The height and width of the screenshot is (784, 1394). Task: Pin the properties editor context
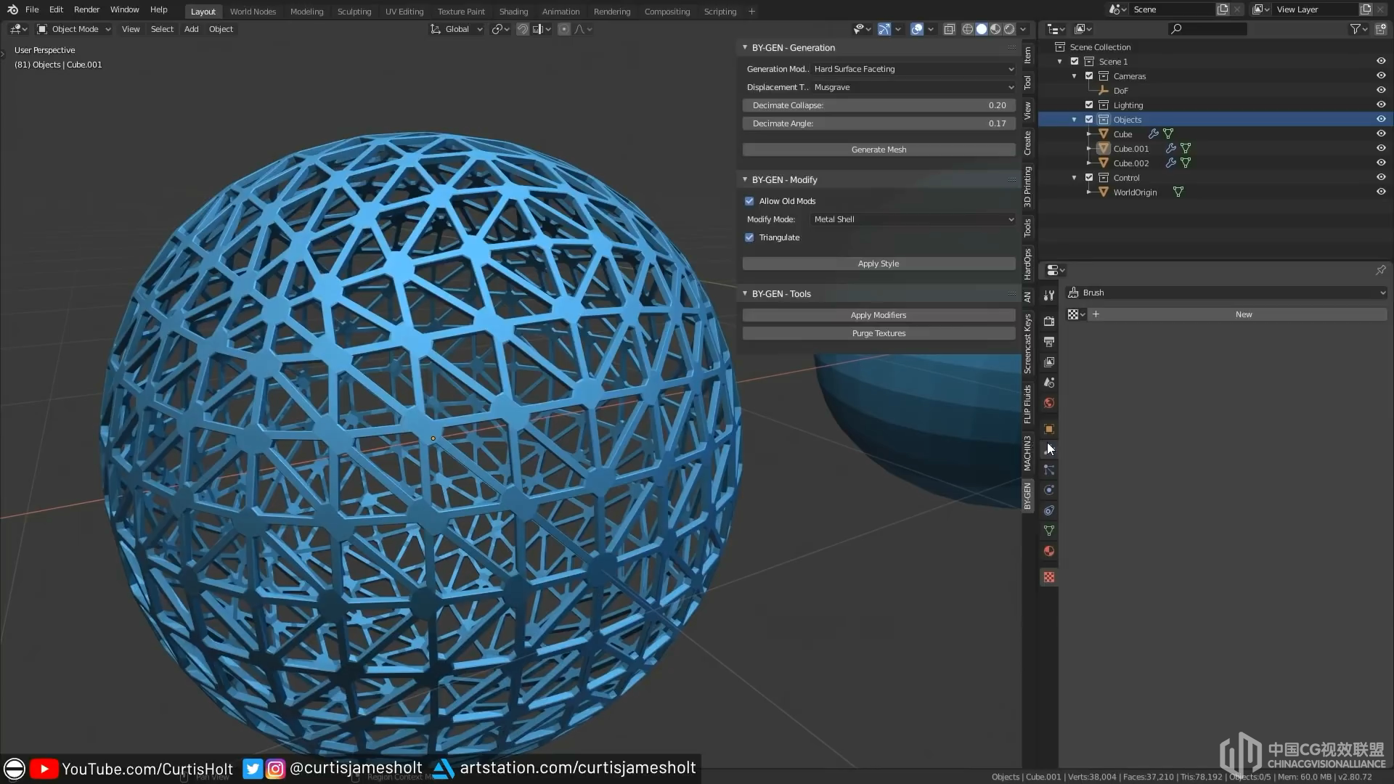pyautogui.click(x=1380, y=270)
